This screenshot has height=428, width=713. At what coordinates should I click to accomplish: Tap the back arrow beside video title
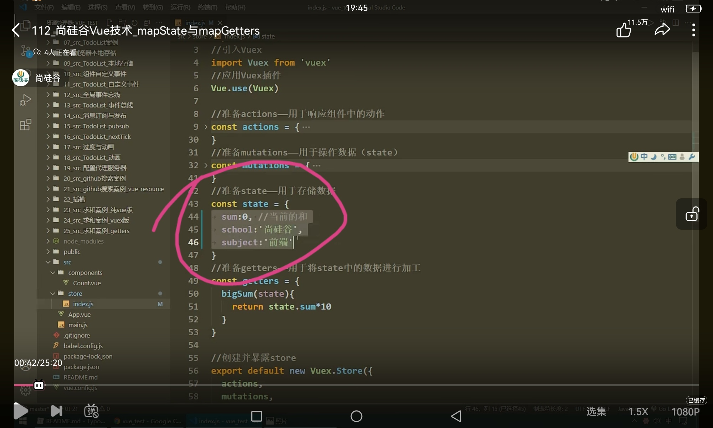(x=16, y=30)
